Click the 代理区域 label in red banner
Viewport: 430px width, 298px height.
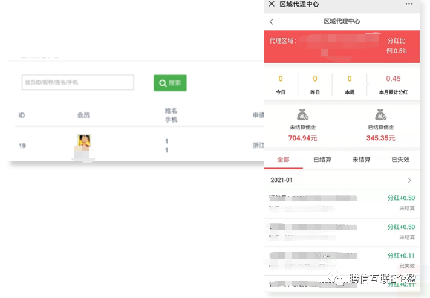283,41
